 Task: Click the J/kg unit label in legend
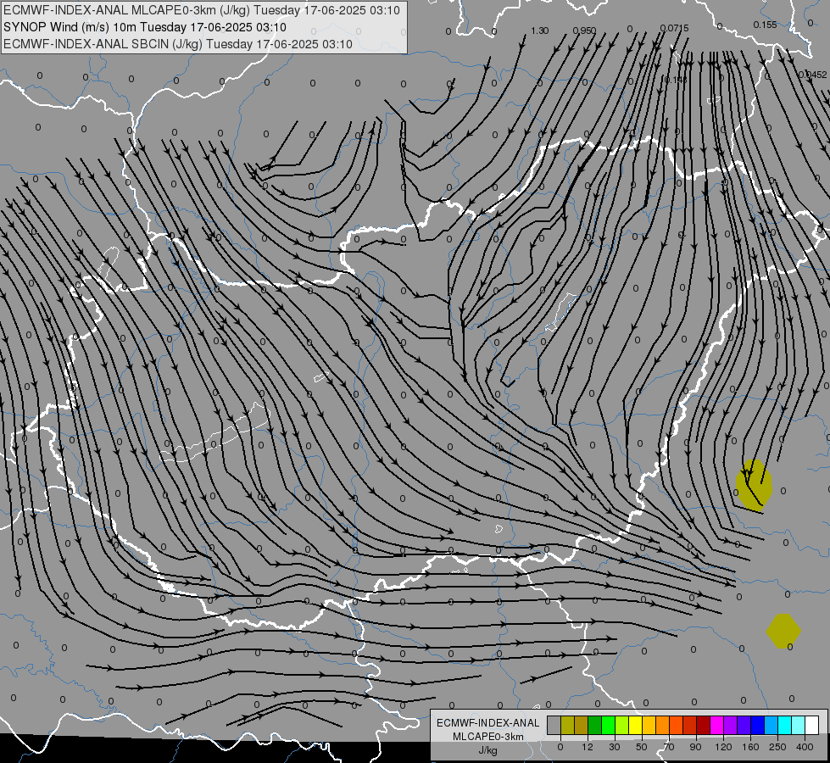pyautogui.click(x=488, y=750)
